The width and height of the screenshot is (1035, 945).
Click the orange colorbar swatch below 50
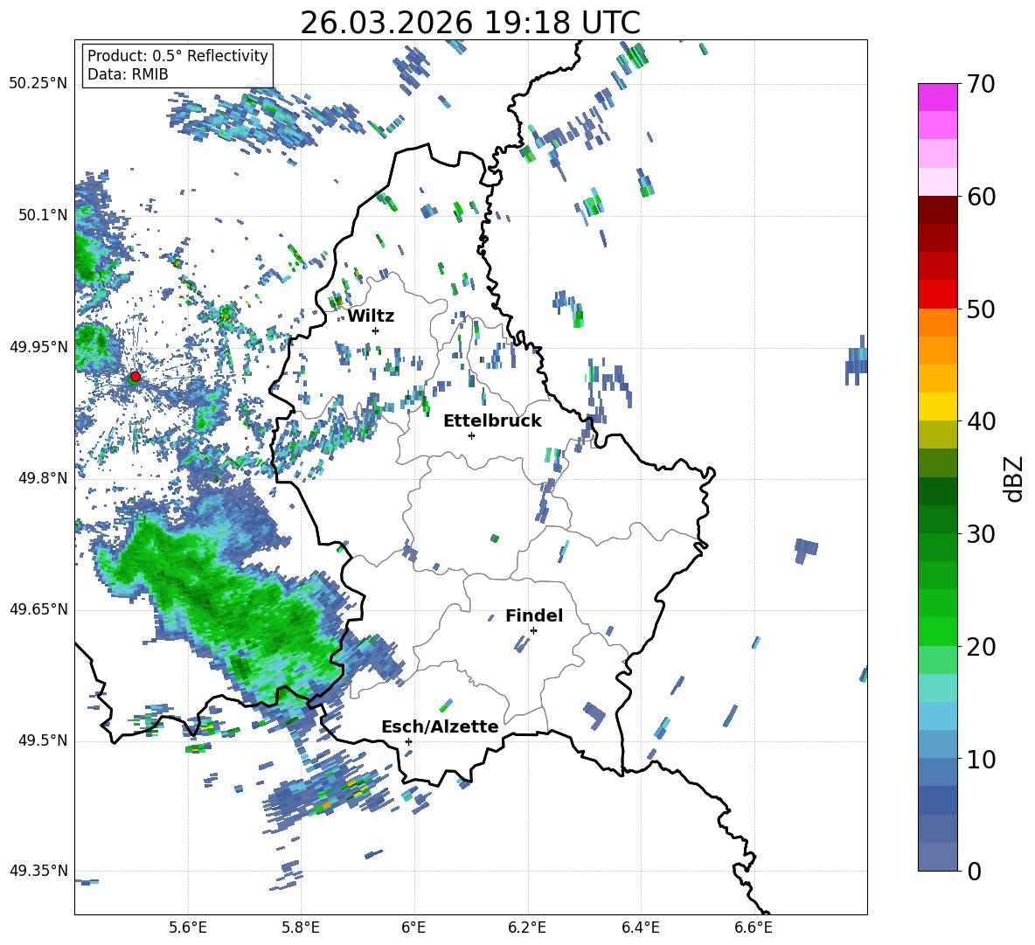pyautogui.click(x=937, y=323)
